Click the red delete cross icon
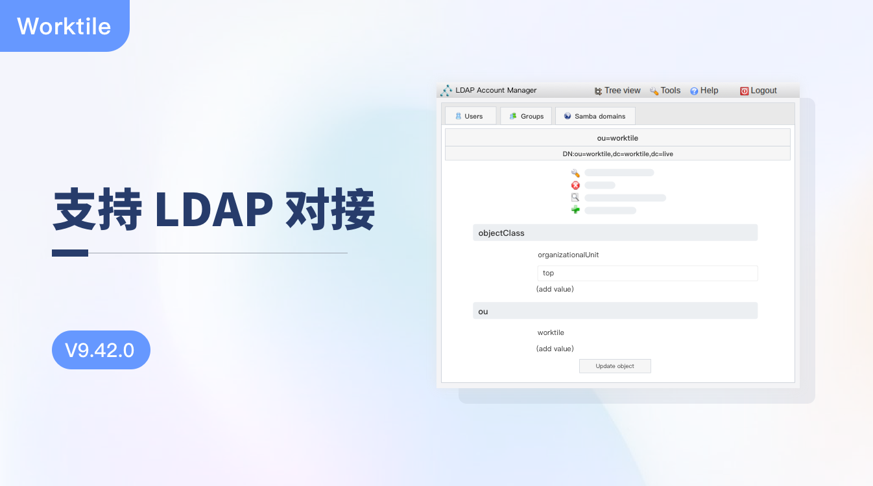 (x=575, y=185)
